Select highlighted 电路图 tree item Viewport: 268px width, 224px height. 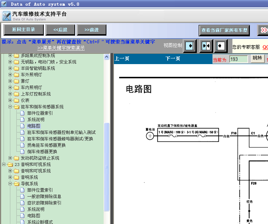(x=34, y=126)
